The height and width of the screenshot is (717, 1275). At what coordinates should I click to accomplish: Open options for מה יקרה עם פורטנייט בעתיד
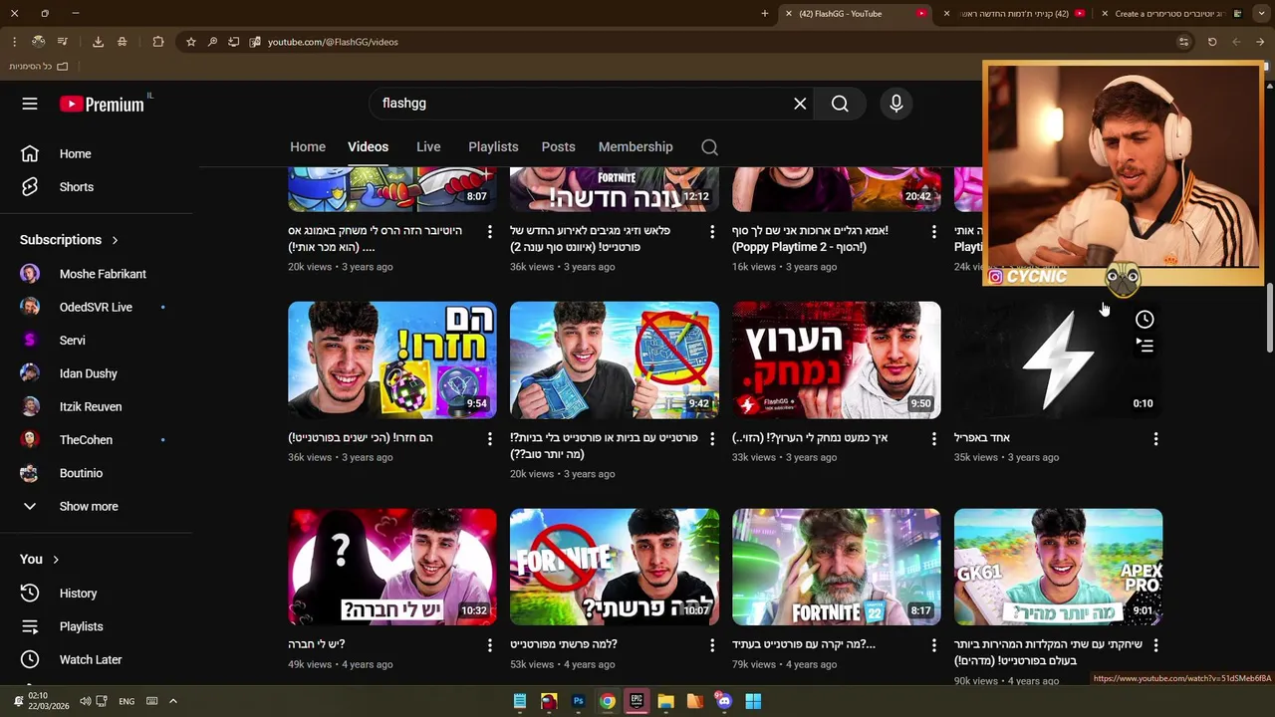[x=933, y=646]
